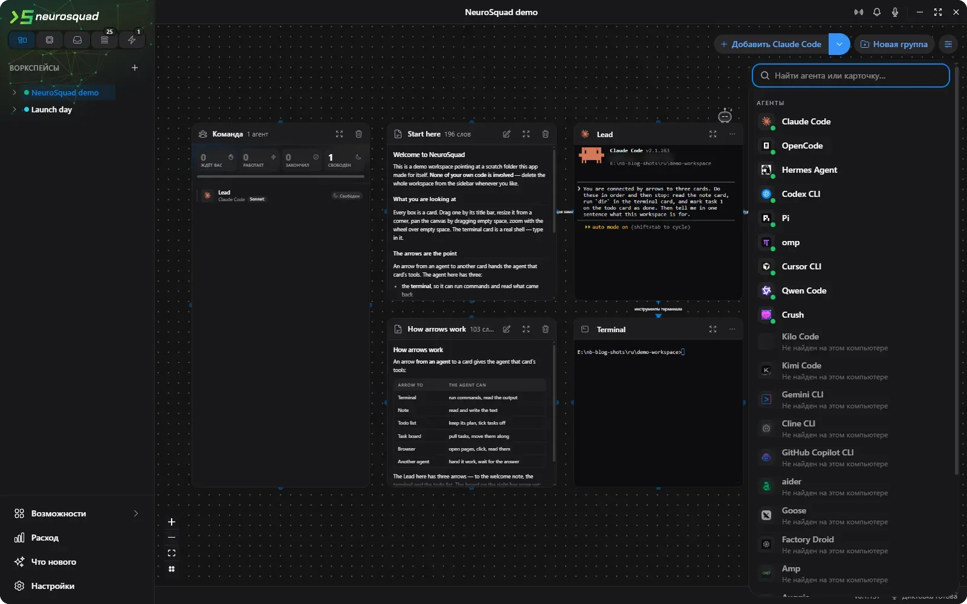Expand the Terminal card fullscreen
Image resolution: width=967 pixels, height=604 pixels.
713,329
